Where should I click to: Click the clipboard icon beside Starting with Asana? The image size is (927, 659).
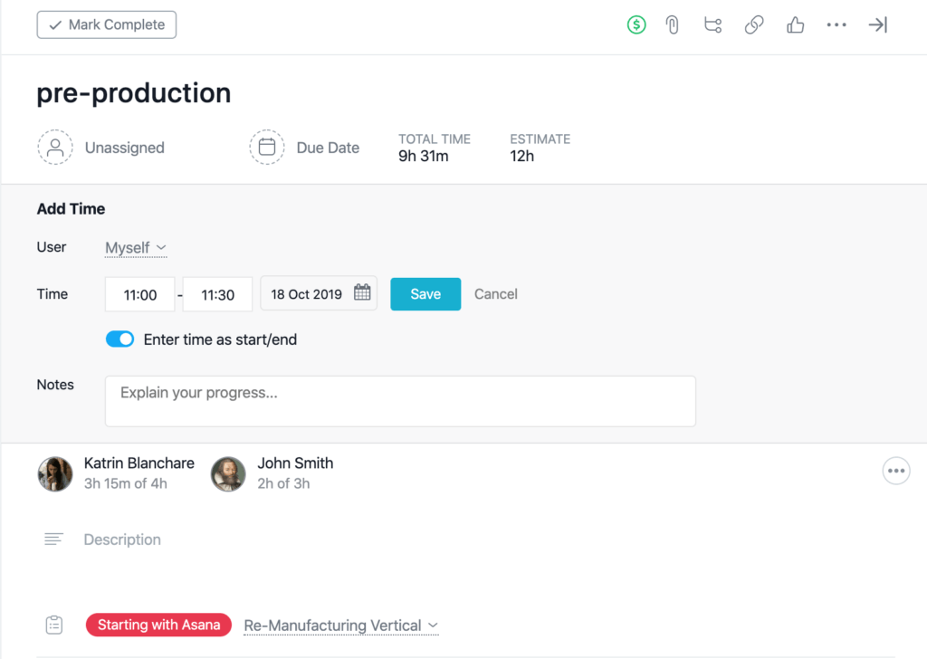tap(53, 624)
